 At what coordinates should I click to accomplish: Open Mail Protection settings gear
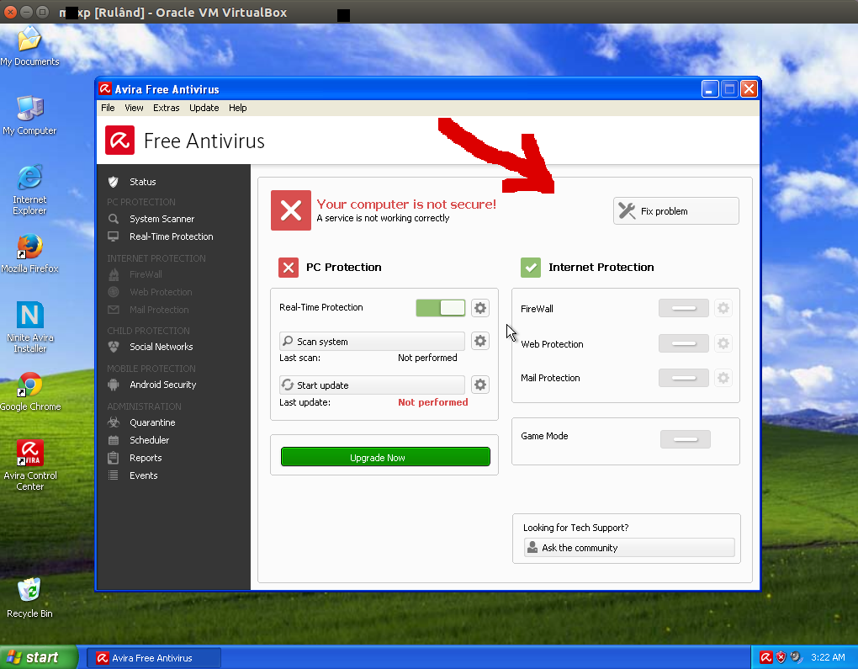[723, 378]
